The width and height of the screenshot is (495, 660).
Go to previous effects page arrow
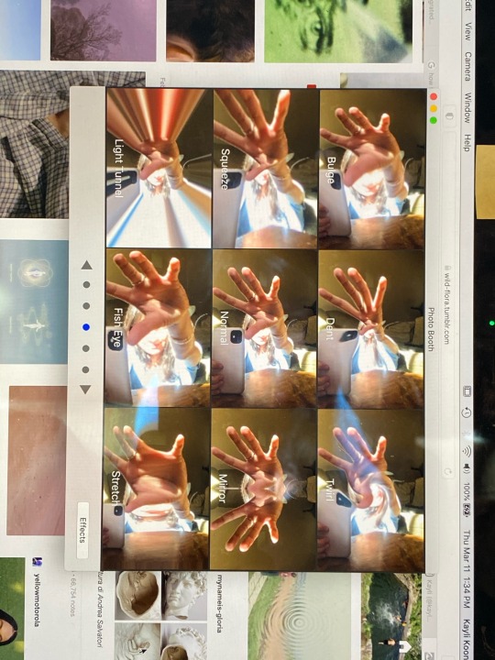pos(86,265)
